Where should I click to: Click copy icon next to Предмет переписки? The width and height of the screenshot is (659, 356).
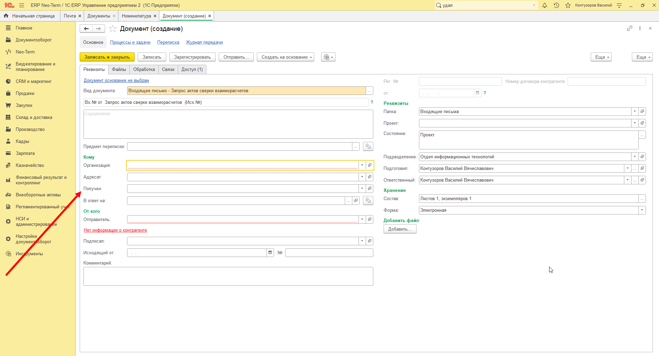[368, 146]
